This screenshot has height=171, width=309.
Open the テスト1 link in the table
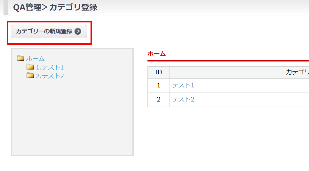(183, 85)
